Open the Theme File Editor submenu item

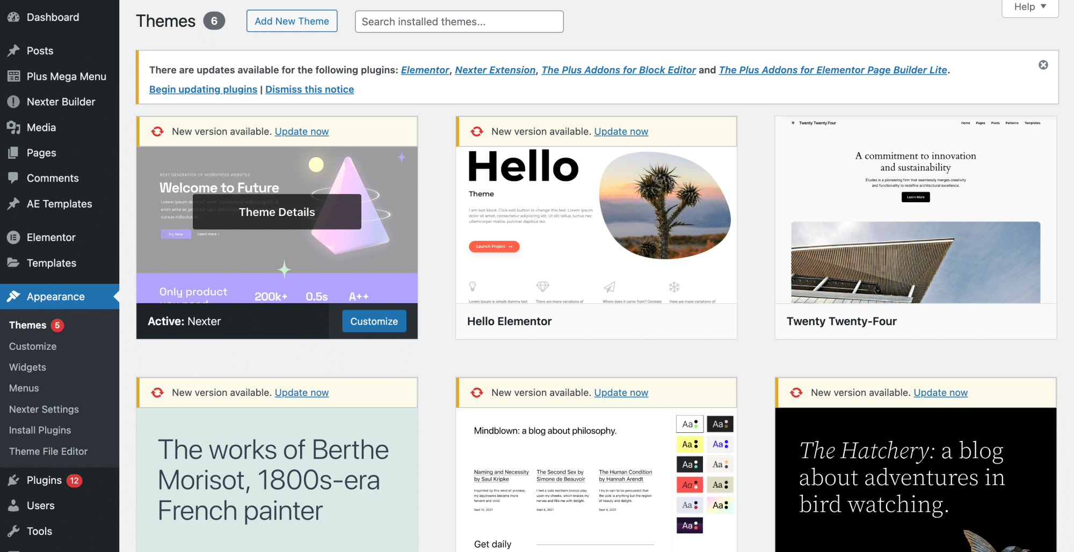point(48,451)
